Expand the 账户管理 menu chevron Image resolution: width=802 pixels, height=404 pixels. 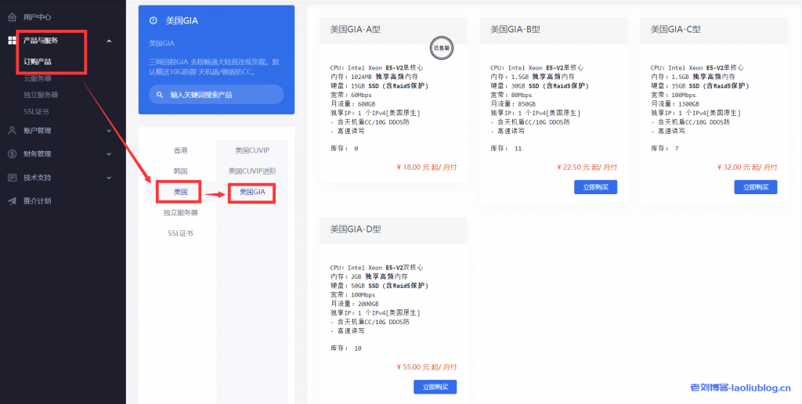[109, 131]
